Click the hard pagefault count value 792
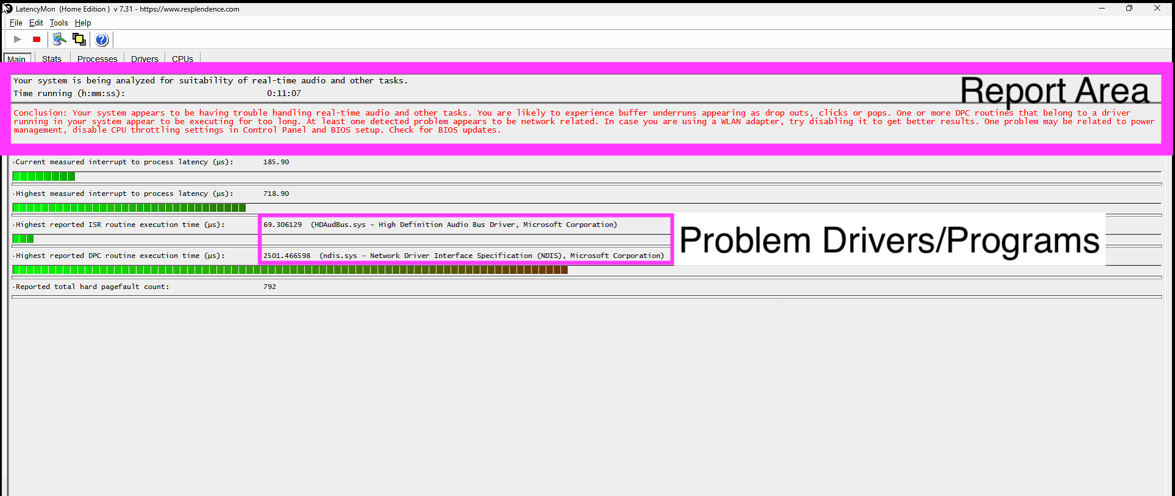 pos(269,287)
